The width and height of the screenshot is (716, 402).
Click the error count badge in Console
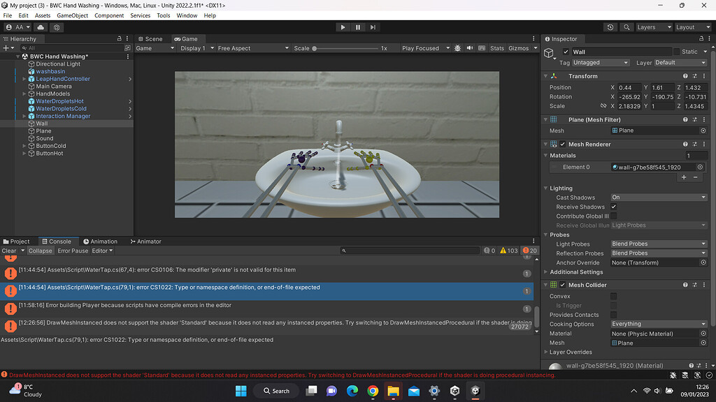528,250
